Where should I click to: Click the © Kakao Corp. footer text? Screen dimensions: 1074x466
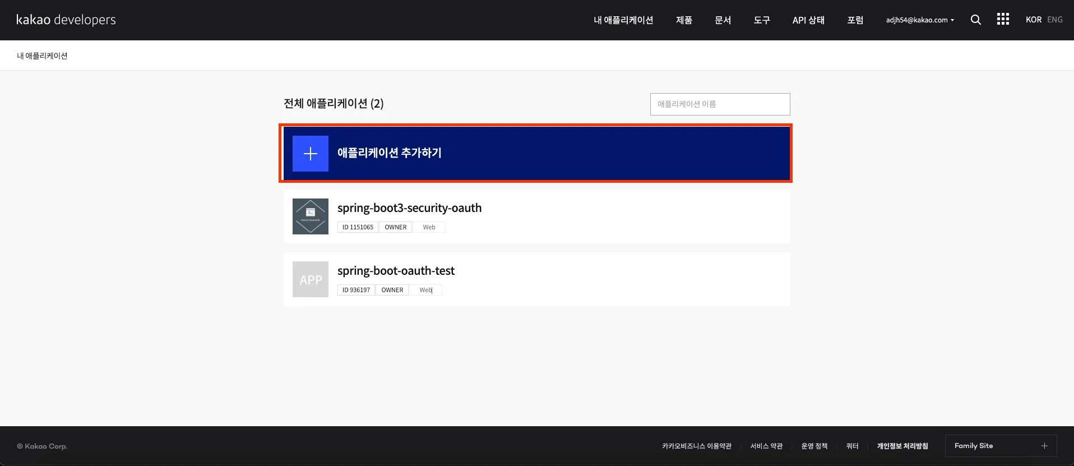pyautogui.click(x=42, y=446)
